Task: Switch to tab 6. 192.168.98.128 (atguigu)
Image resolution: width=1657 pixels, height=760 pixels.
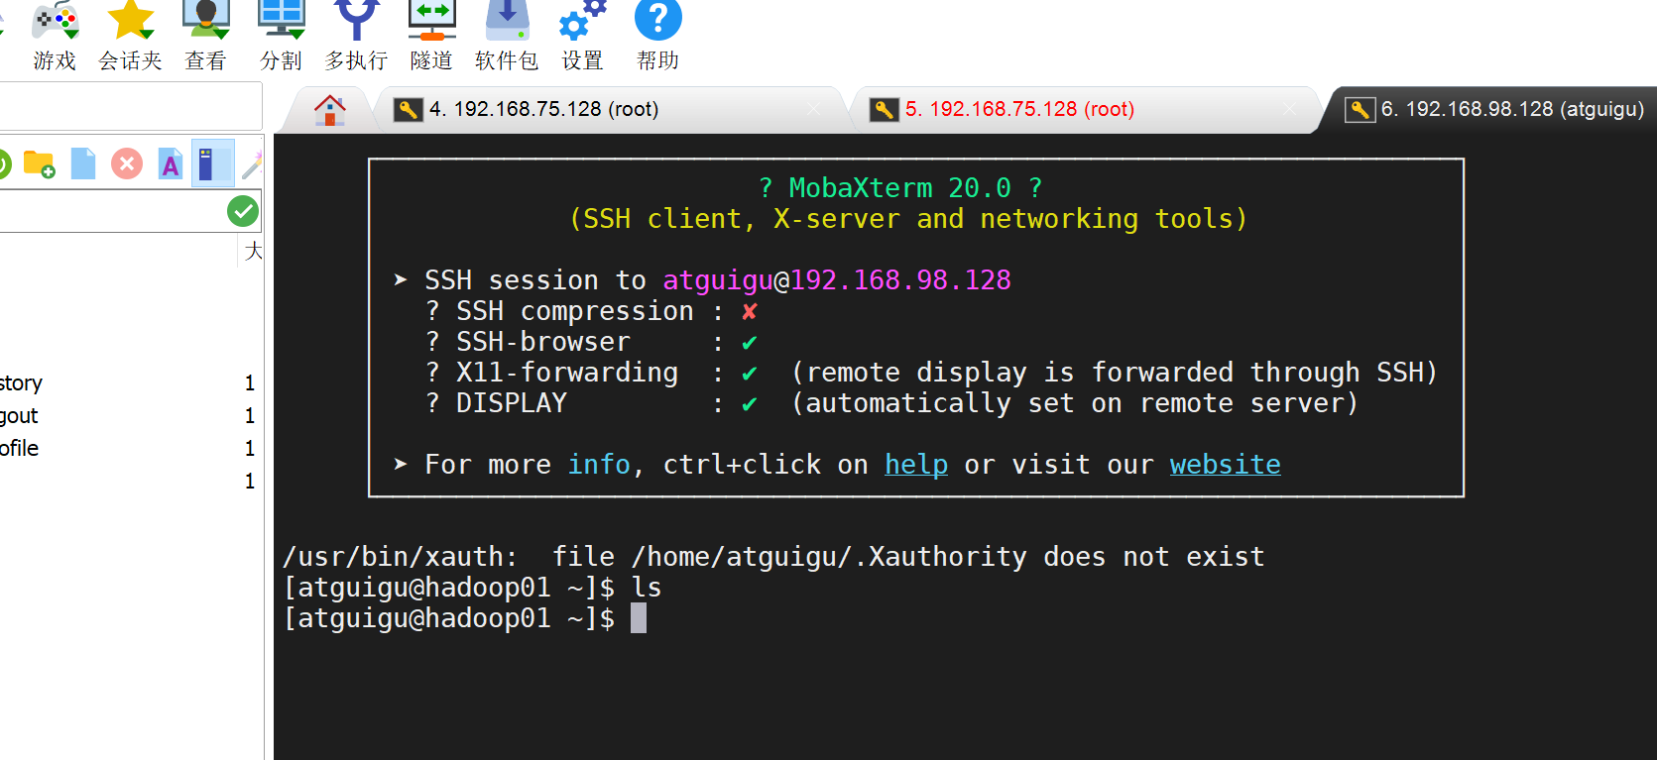Action: click(1495, 109)
